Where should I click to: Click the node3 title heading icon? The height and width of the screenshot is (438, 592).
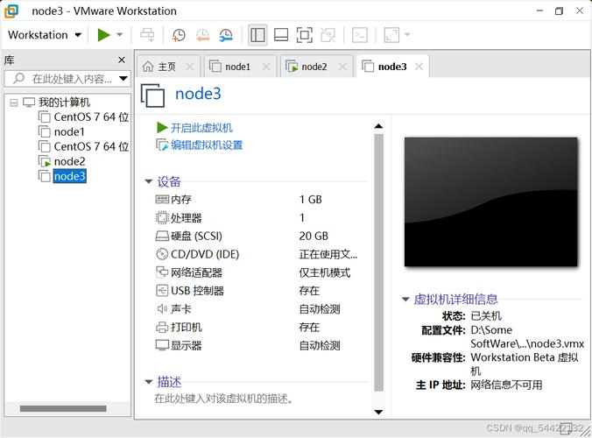[x=152, y=95]
